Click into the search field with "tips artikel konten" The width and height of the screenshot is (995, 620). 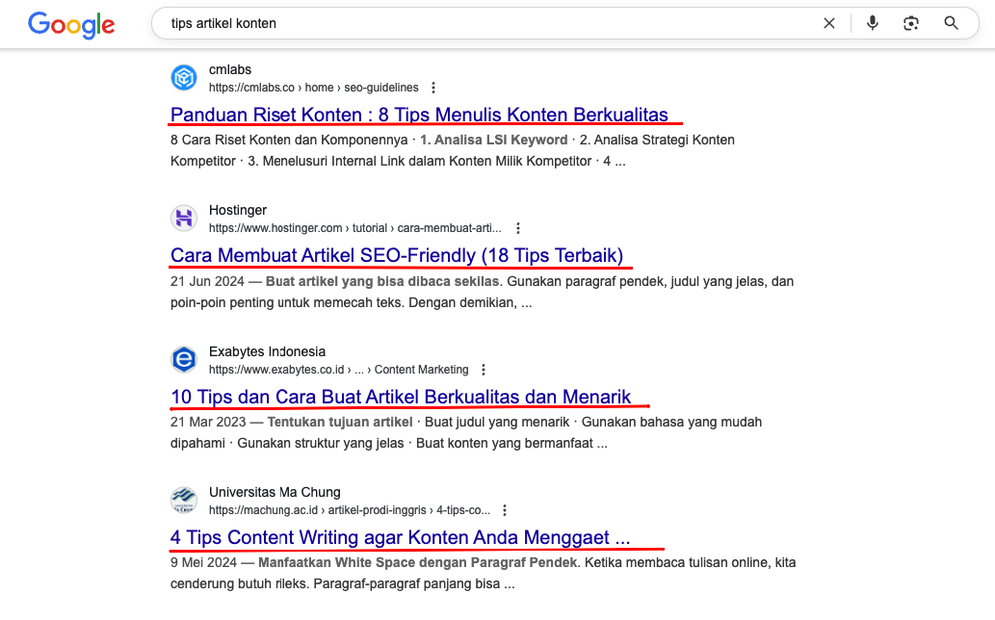tap(482, 23)
